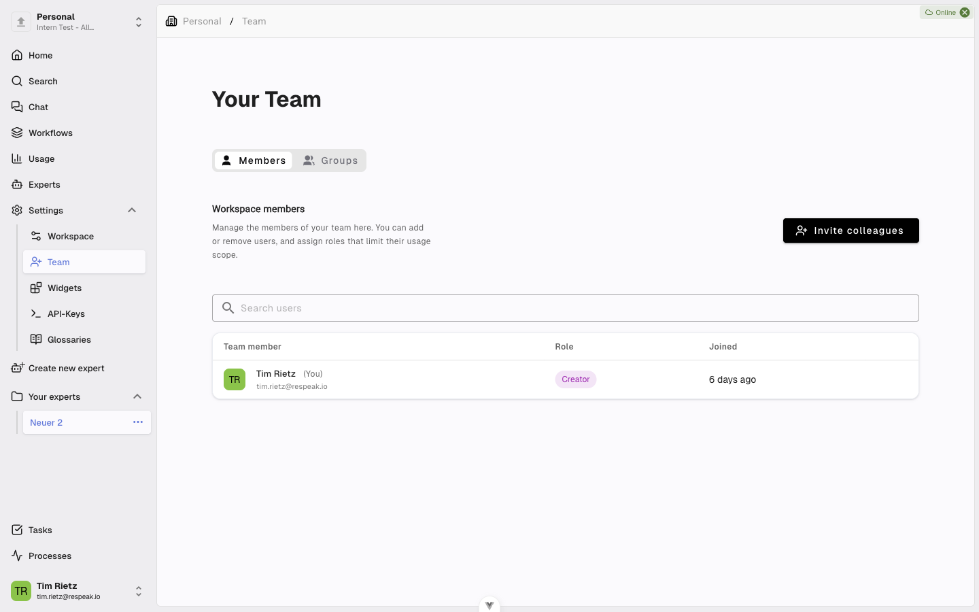979x612 pixels.
Task: Click the Search magnifier icon in sidebar
Action: [x=17, y=81]
